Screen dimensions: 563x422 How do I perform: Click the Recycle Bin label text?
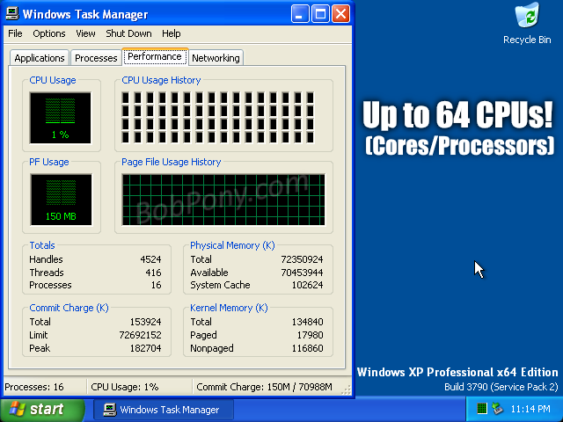(x=527, y=40)
